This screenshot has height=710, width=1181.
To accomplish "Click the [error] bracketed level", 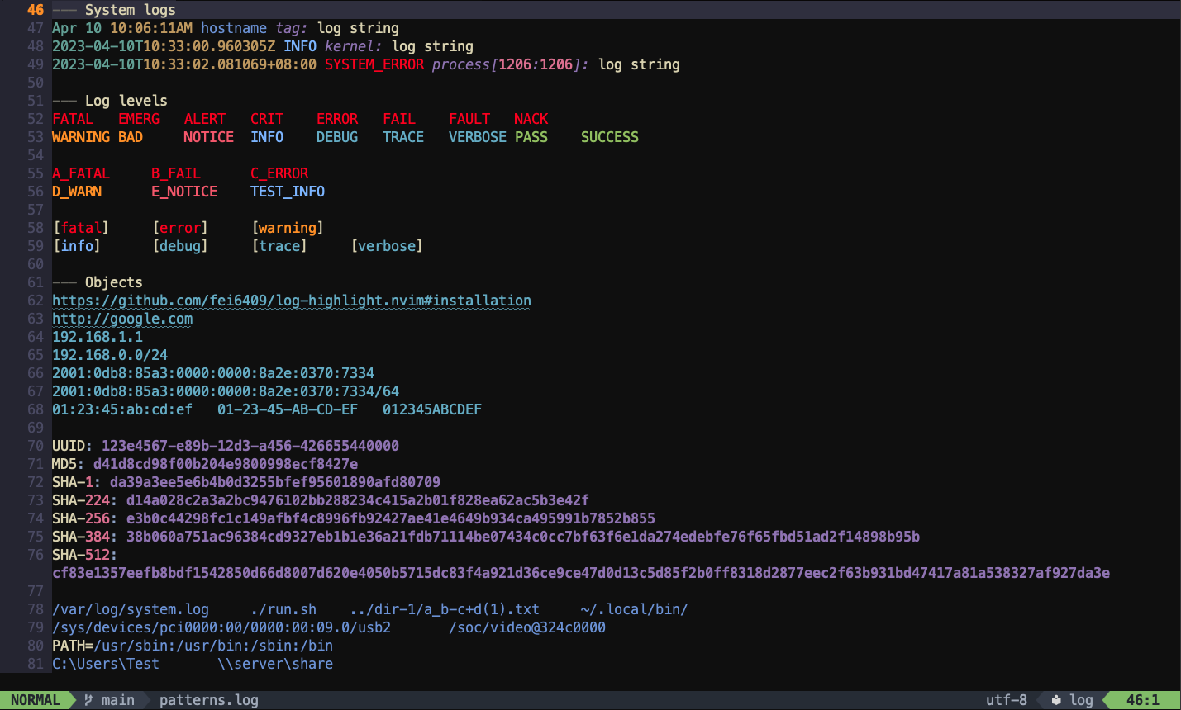I will point(180,228).
